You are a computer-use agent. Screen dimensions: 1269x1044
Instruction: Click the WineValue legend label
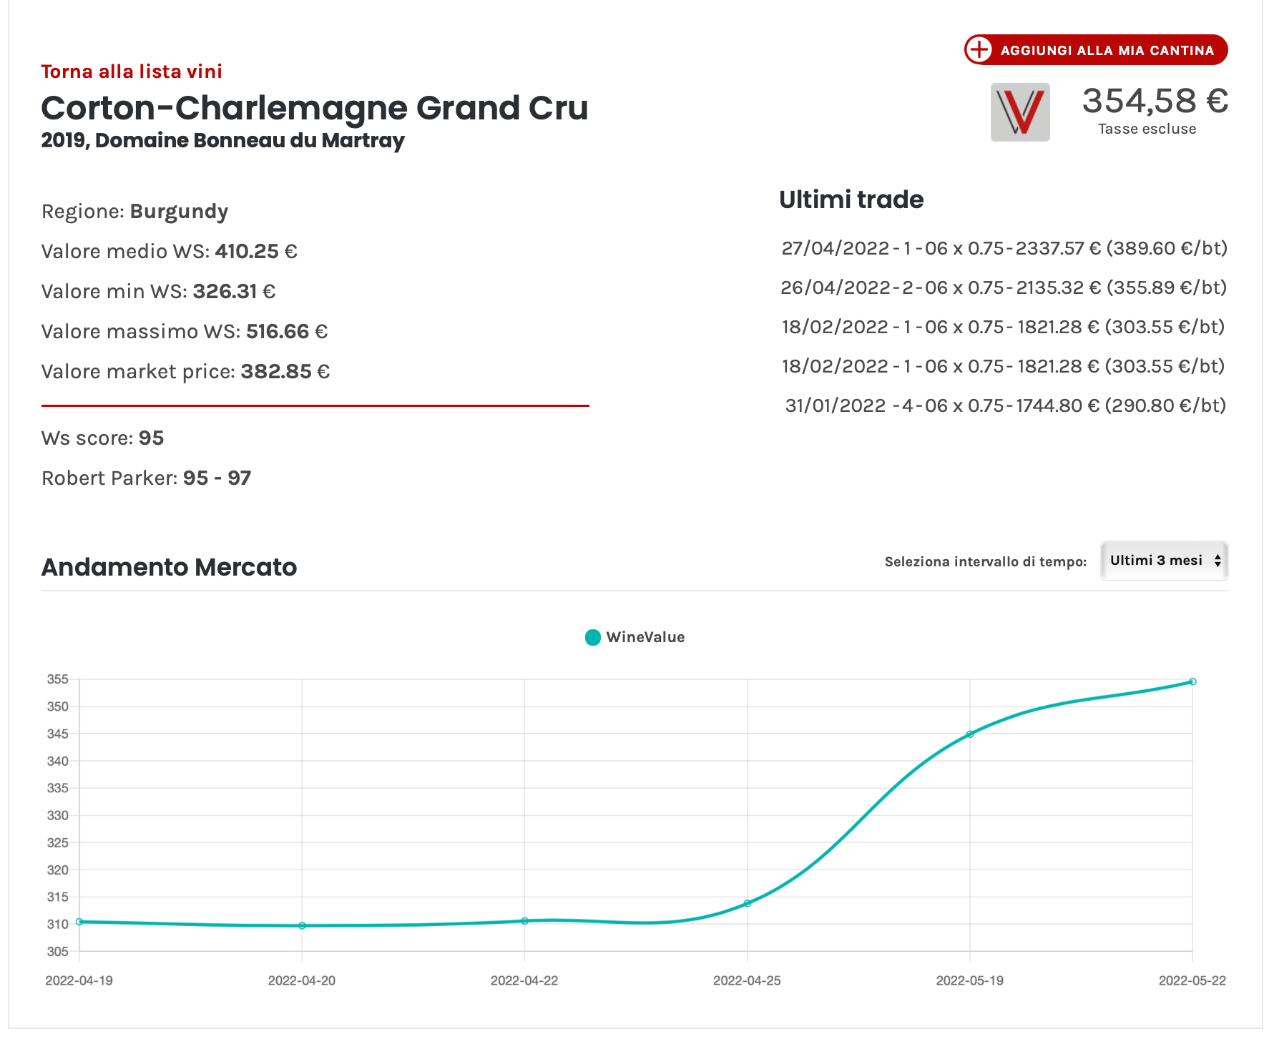645,637
